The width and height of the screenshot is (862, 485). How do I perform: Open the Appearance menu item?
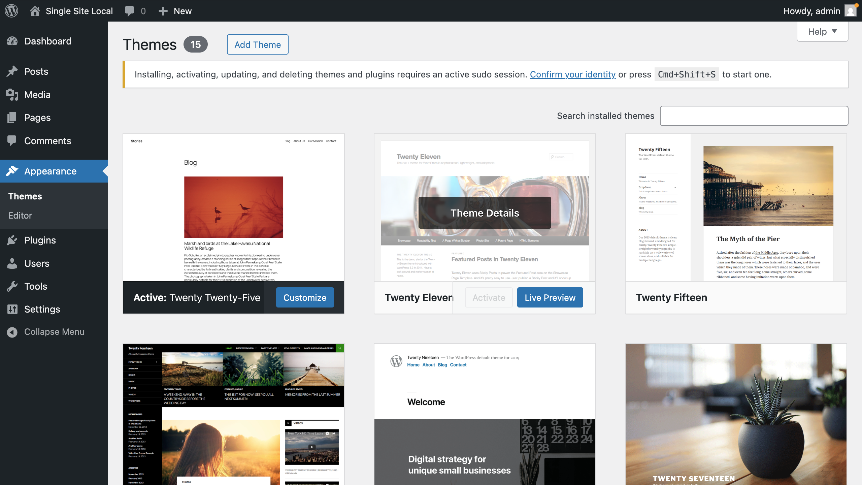tap(54, 171)
